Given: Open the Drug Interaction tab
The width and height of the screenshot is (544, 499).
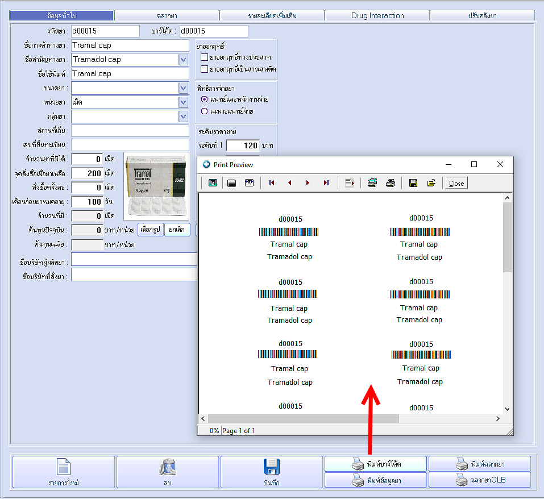Looking at the screenshot, I should tap(377, 15).
